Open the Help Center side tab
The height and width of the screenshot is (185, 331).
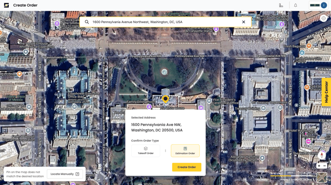coord(327,92)
